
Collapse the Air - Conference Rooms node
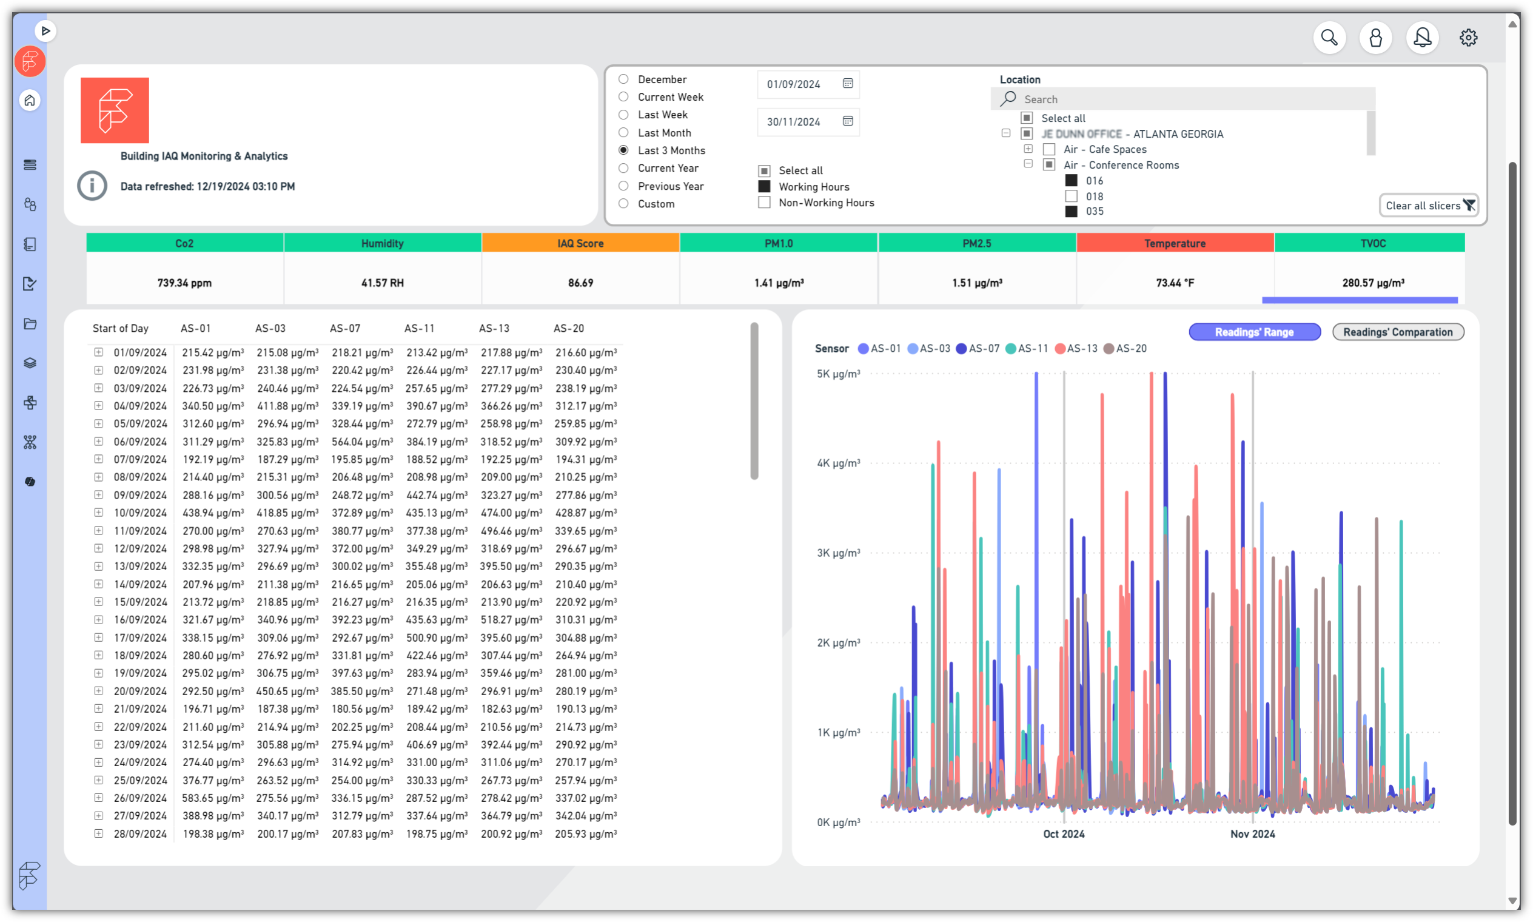pos(1028,164)
